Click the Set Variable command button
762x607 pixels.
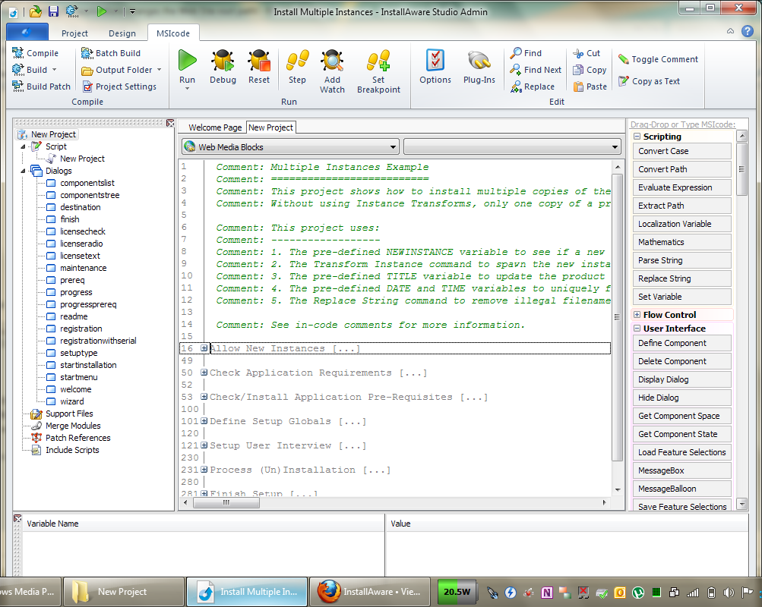pos(681,297)
